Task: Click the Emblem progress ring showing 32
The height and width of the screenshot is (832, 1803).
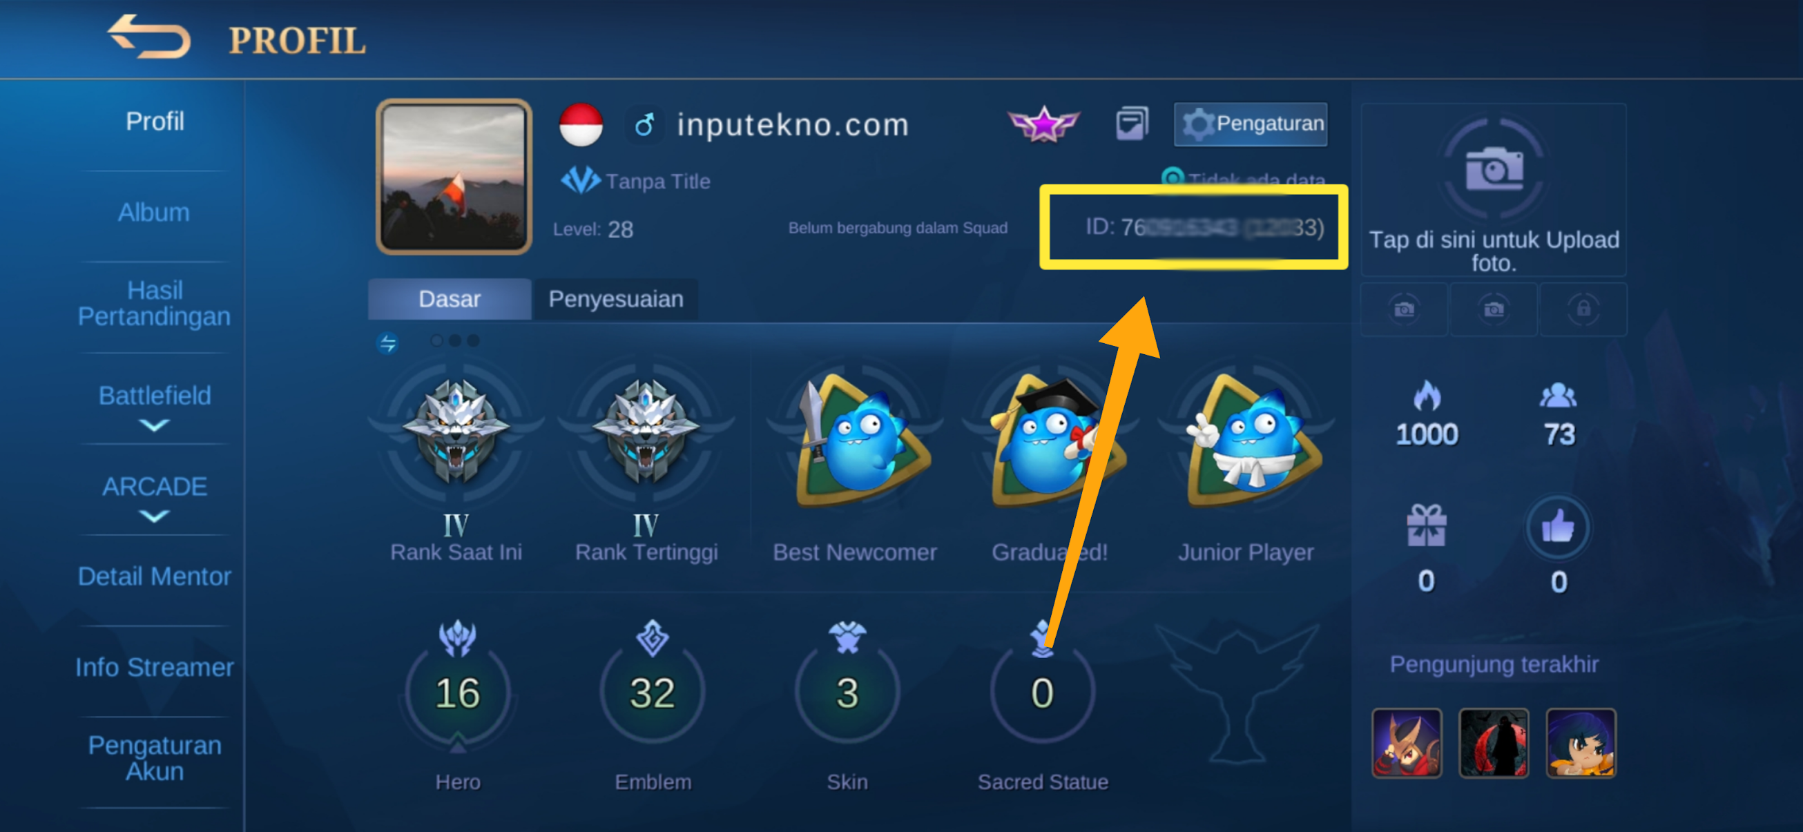Action: pos(652,693)
